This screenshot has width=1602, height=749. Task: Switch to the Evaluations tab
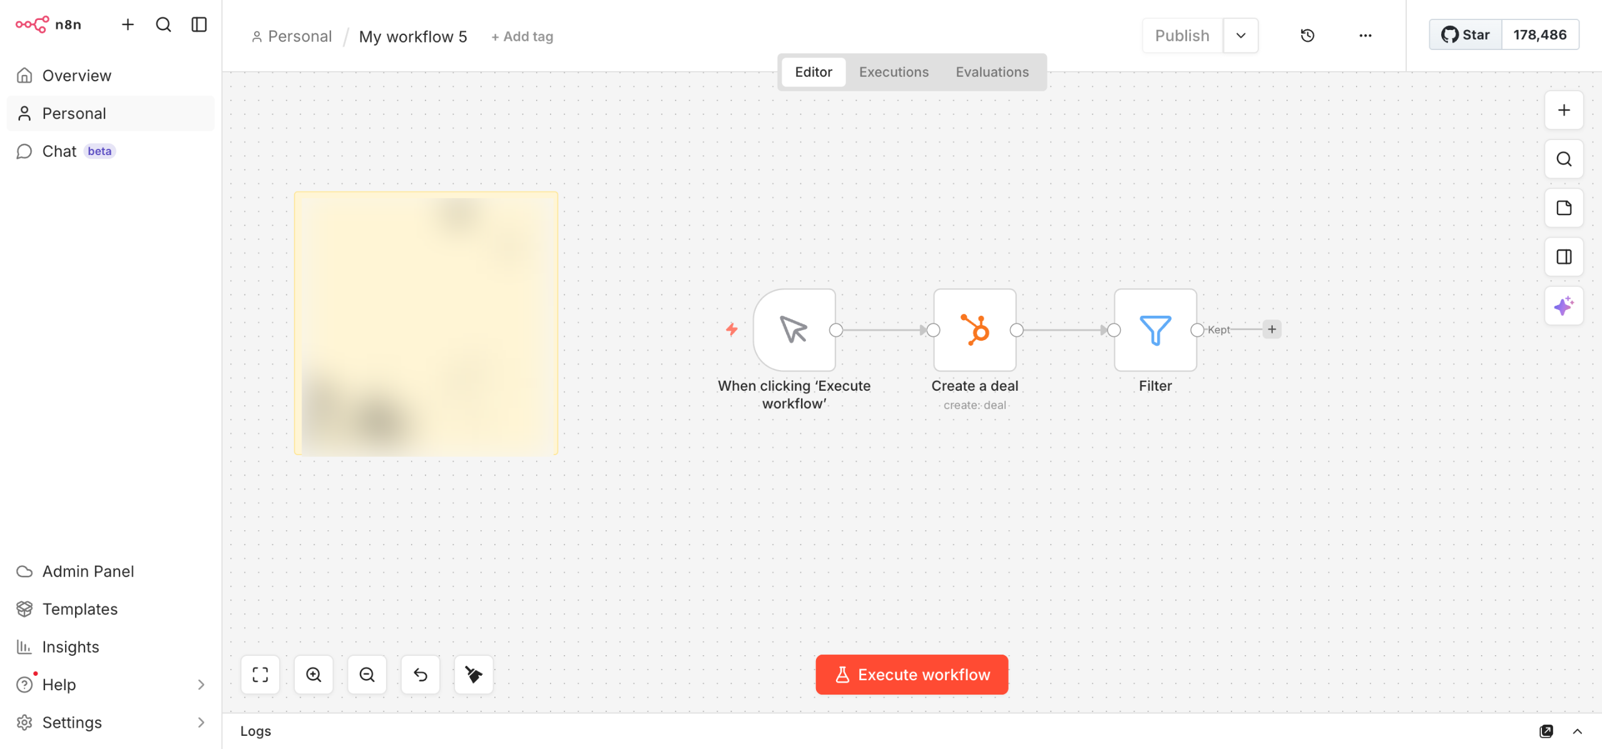pyautogui.click(x=992, y=72)
